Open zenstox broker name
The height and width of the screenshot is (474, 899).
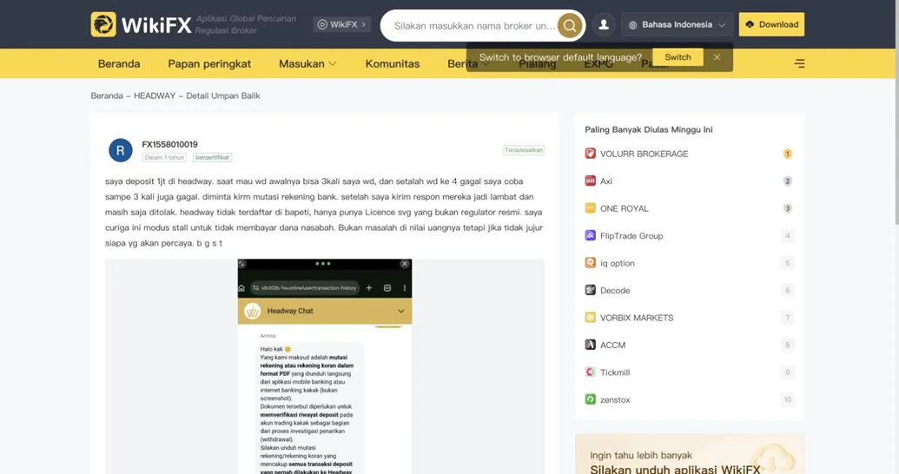[x=615, y=400]
